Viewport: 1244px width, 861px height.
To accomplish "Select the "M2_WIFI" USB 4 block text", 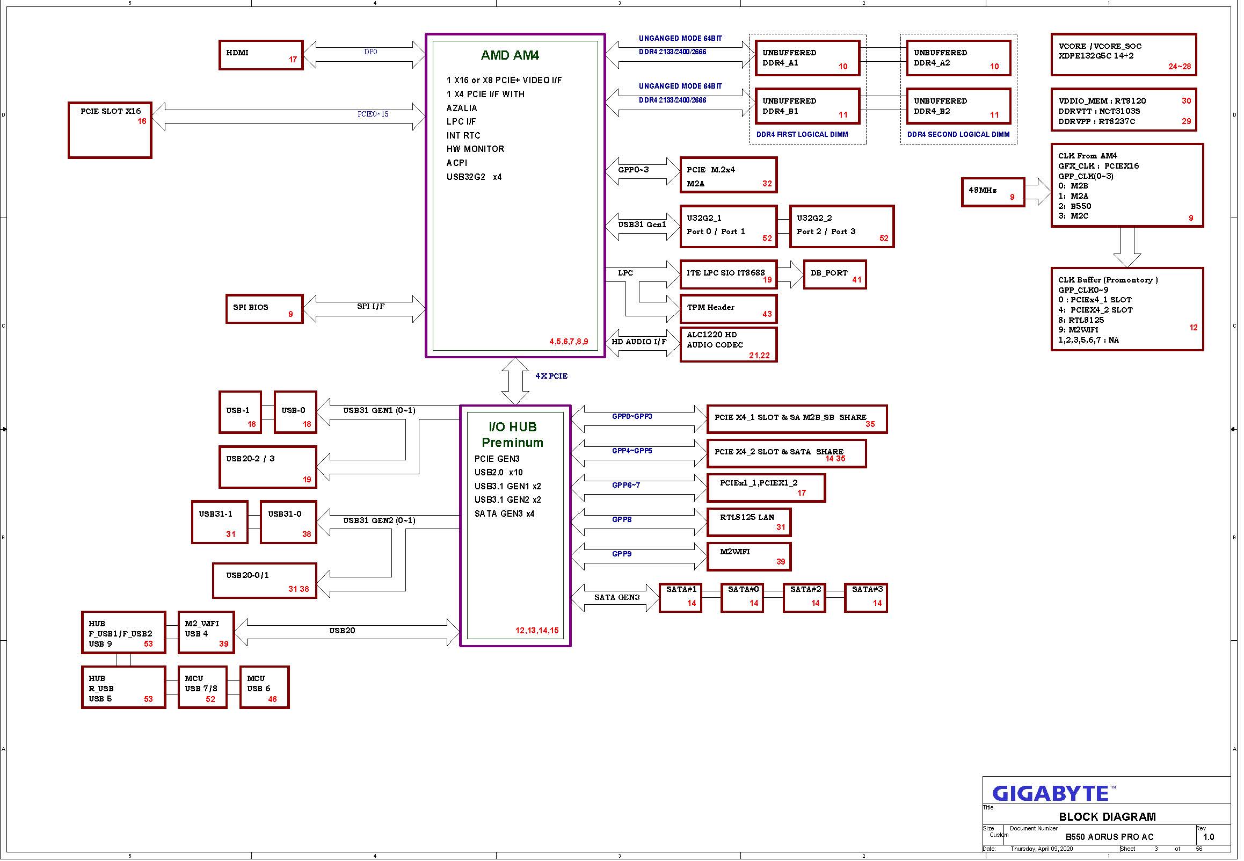I will coord(202,624).
